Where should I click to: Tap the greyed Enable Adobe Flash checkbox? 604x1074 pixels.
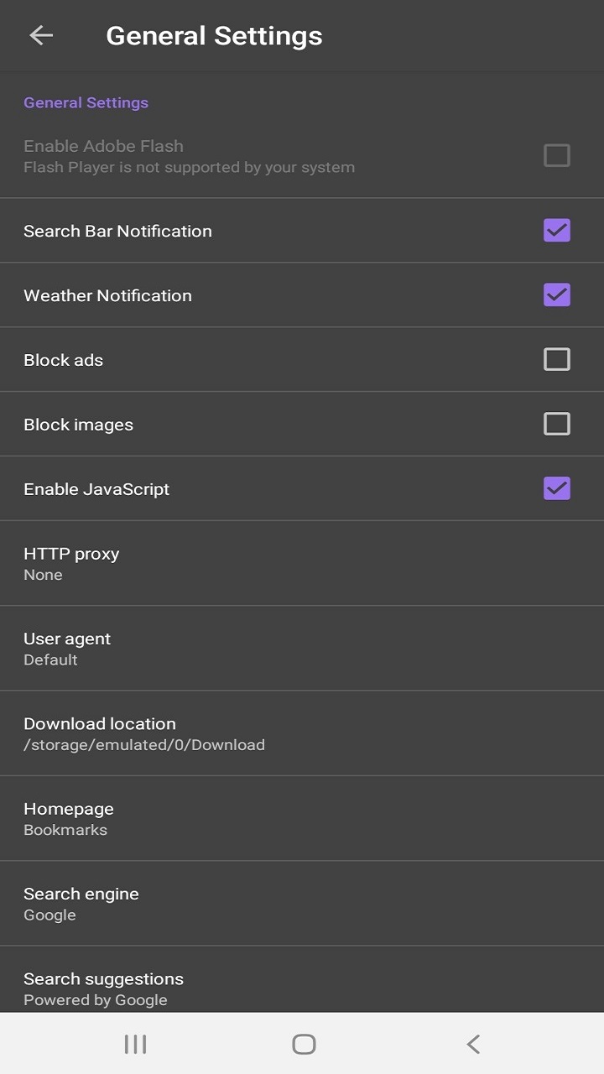(x=557, y=155)
